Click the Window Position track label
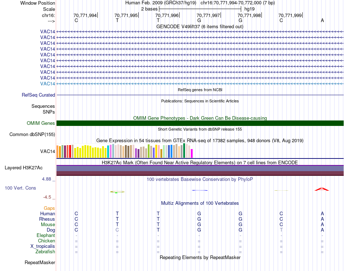The height and width of the screenshot is (271, 344). coord(38,3)
